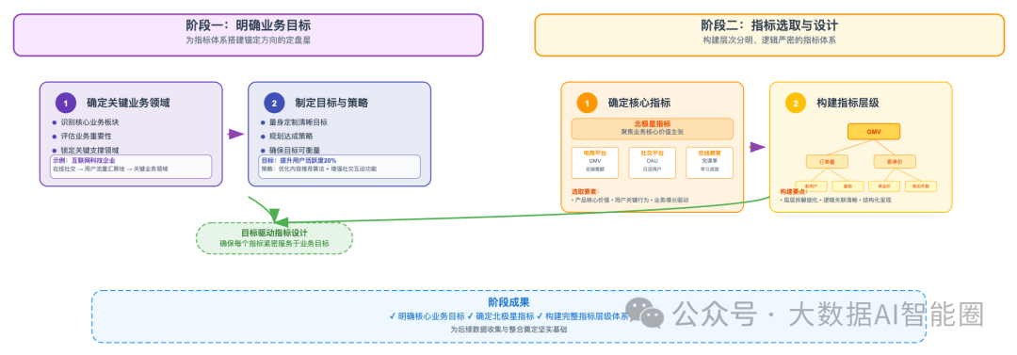Click the 客单价 tree node

pyautogui.click(x=895, y=161)
